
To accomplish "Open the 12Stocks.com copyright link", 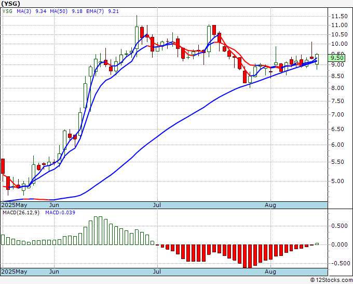I will pyautogui.click(x=331, y=280).
